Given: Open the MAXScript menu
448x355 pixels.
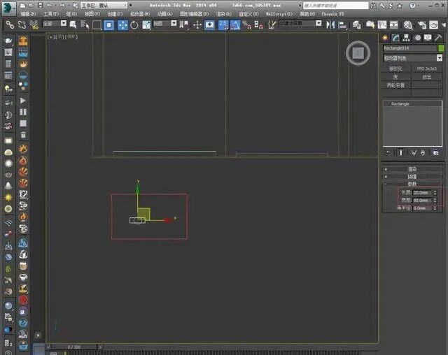Looking at the screenshot, I should [x=279, y=14].
